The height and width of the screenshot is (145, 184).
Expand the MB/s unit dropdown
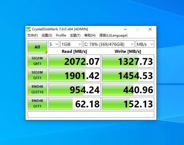pos(145,44)
